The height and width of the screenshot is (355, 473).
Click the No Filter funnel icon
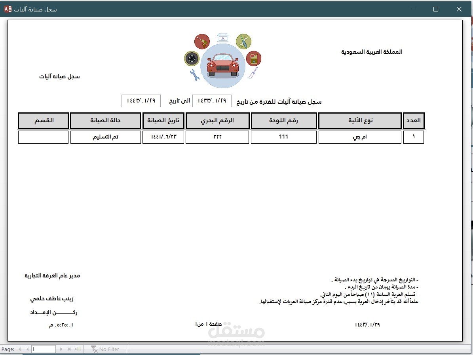click(x=94, y=349)
